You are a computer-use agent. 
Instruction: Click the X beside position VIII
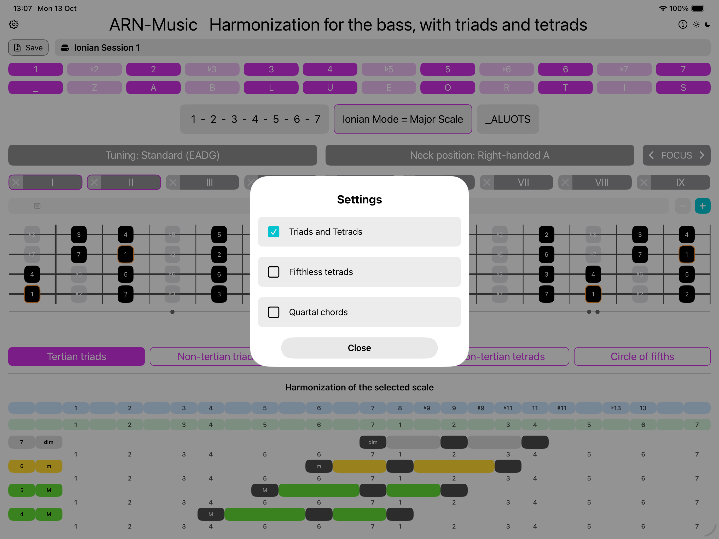pos(565,182)
